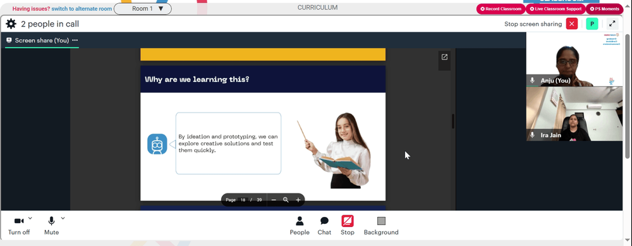Viewport: 632px width, 246px height.
Task: Open Screen share tab options ellipsis
Action: click(x=75, y=40)
